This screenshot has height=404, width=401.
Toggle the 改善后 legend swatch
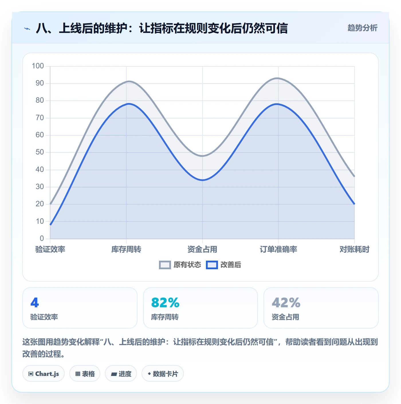(212, 265)
